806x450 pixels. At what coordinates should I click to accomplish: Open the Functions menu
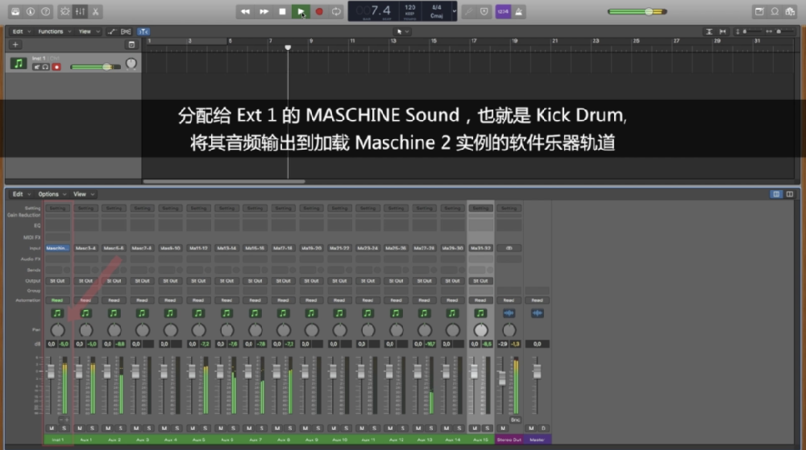(x=54, y=32)
